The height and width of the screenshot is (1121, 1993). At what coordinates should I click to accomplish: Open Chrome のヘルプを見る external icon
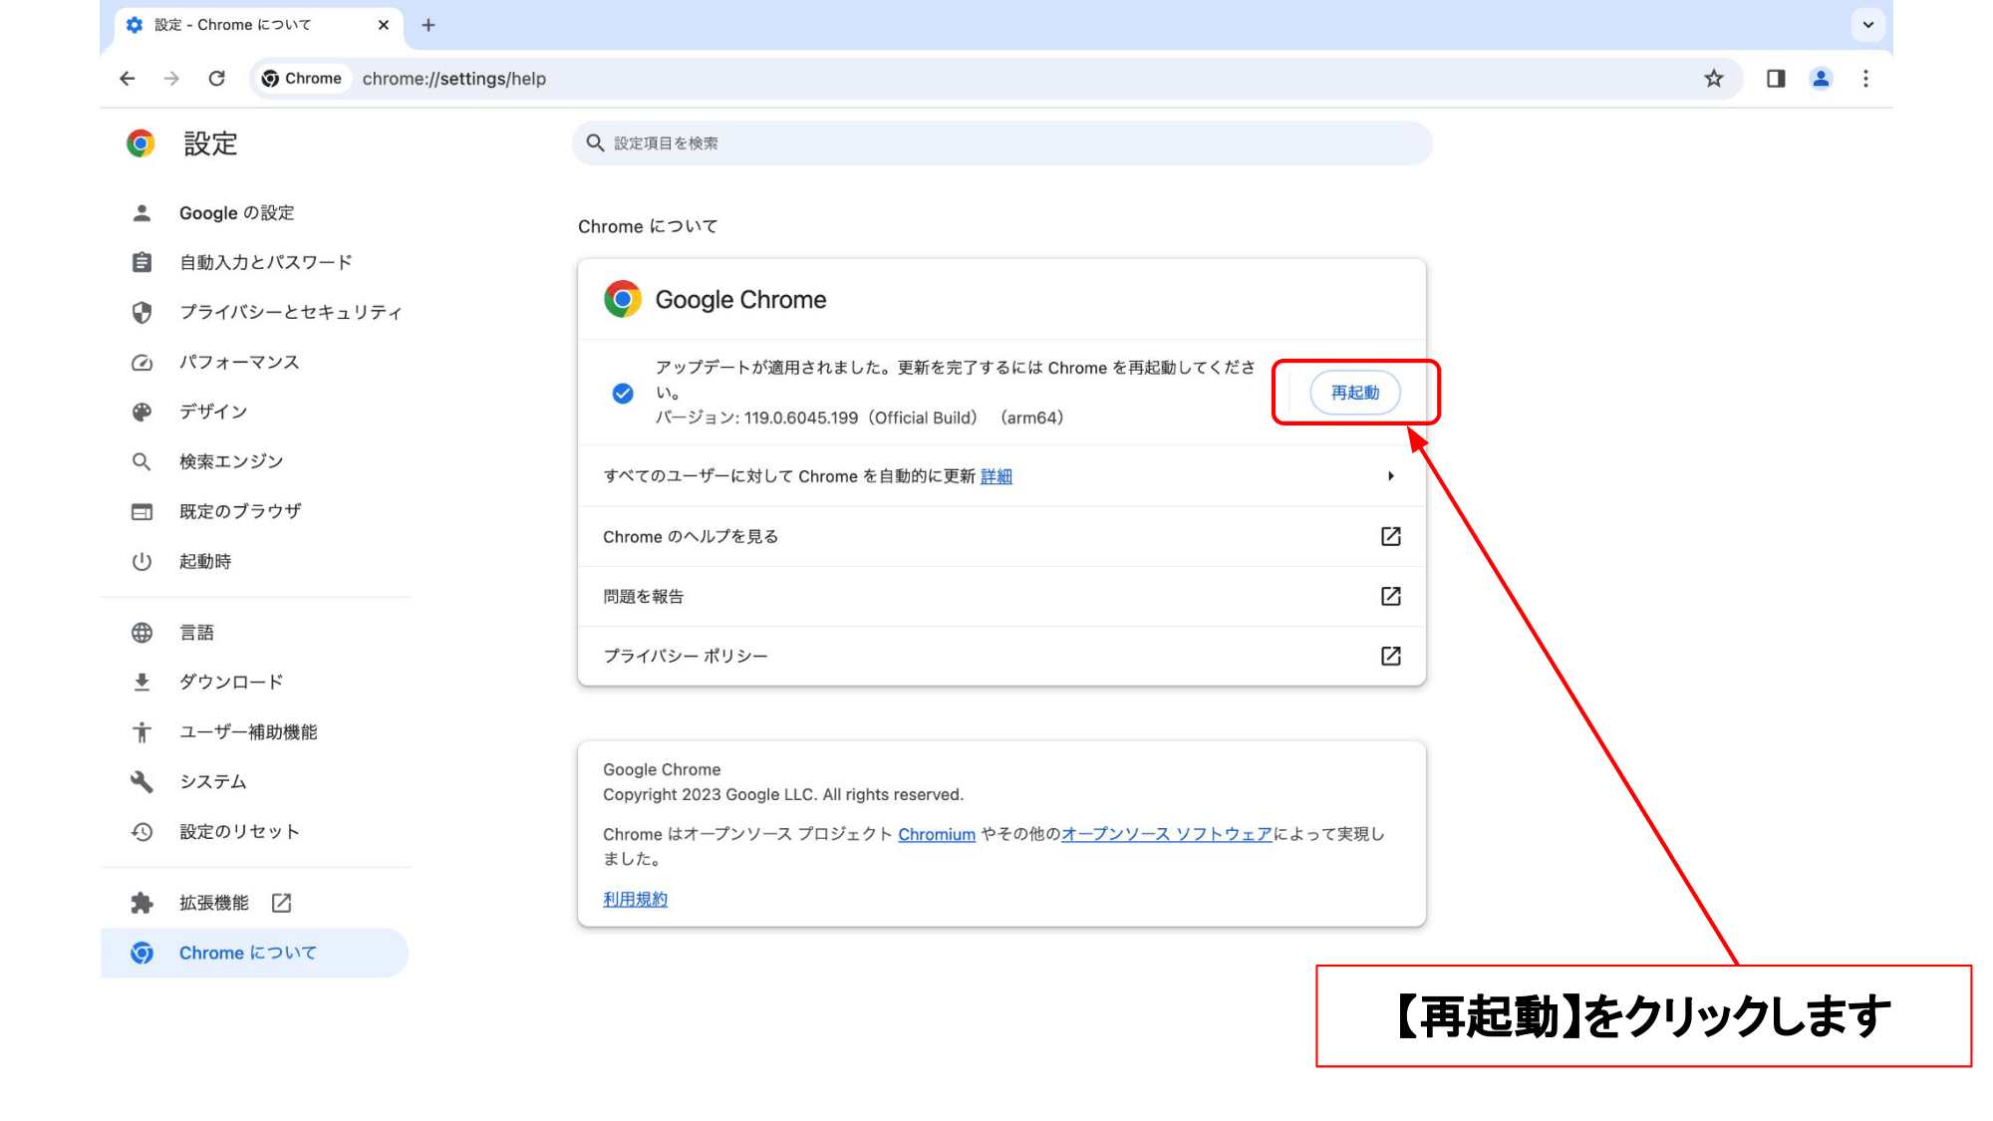[x=1390, y=536]
